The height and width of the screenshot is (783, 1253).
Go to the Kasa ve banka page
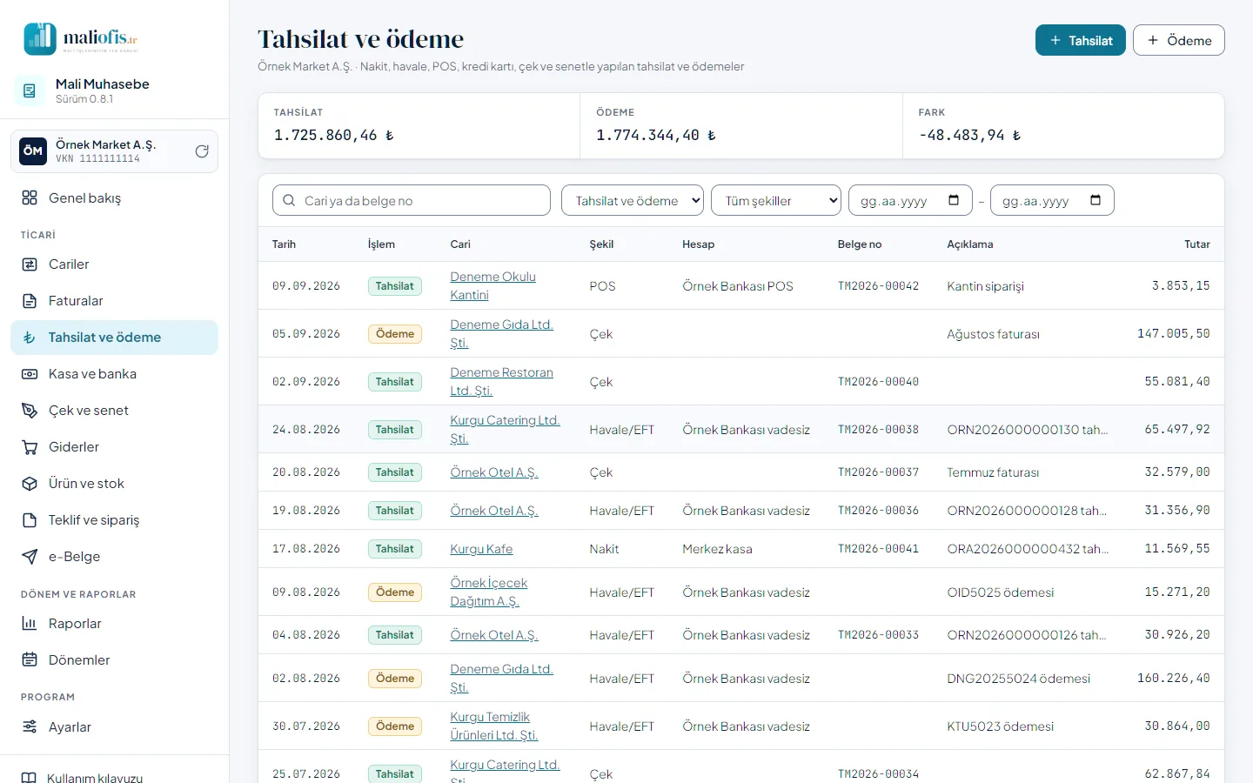coord(114,374)
